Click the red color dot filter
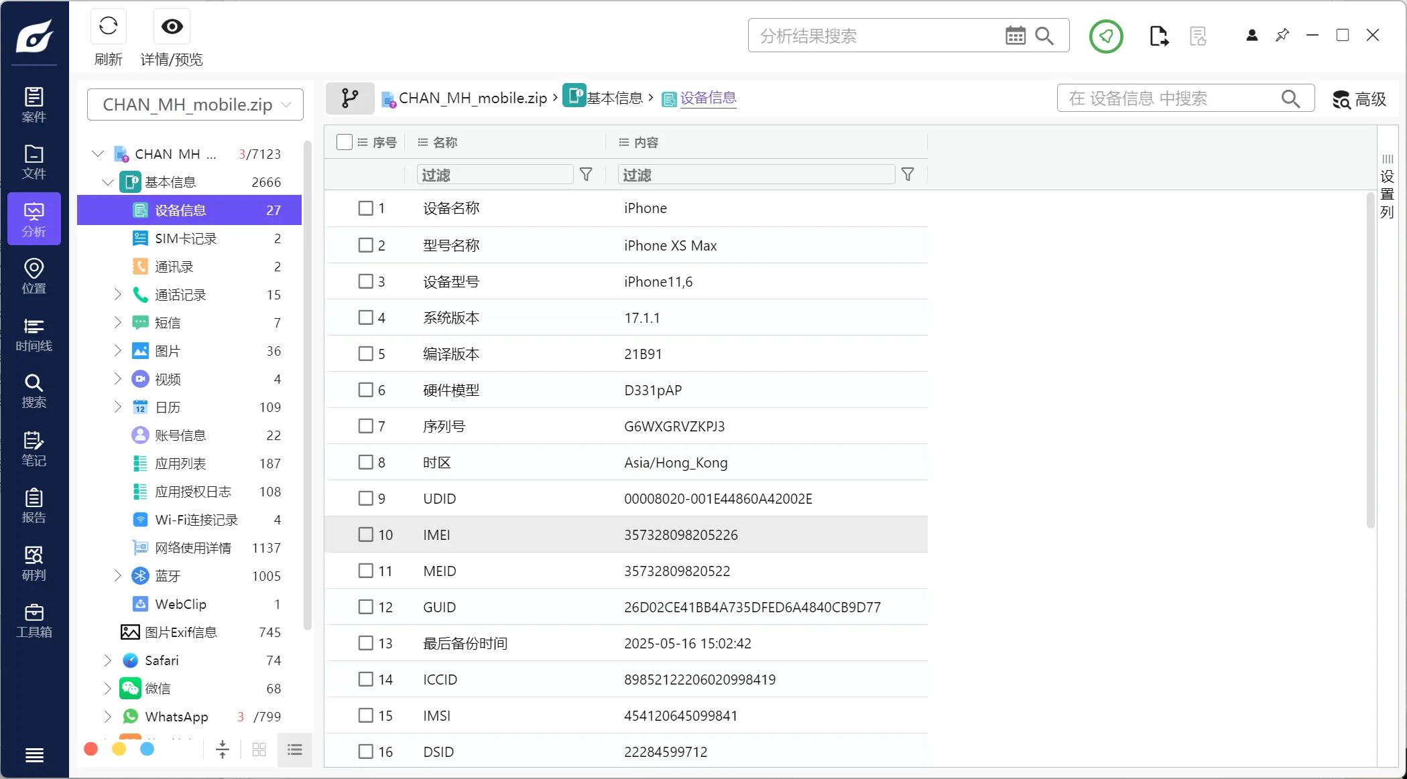 point(91,749)
